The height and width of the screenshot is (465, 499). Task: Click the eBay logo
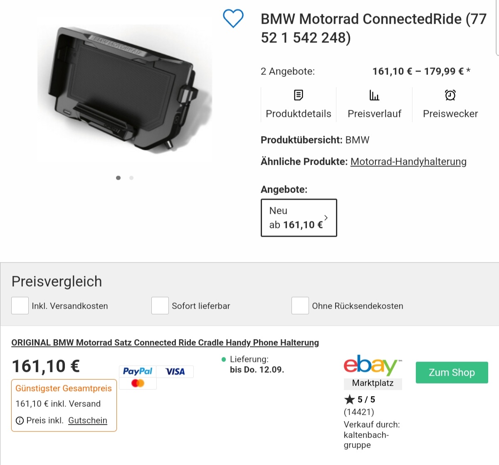coord(372,366)
